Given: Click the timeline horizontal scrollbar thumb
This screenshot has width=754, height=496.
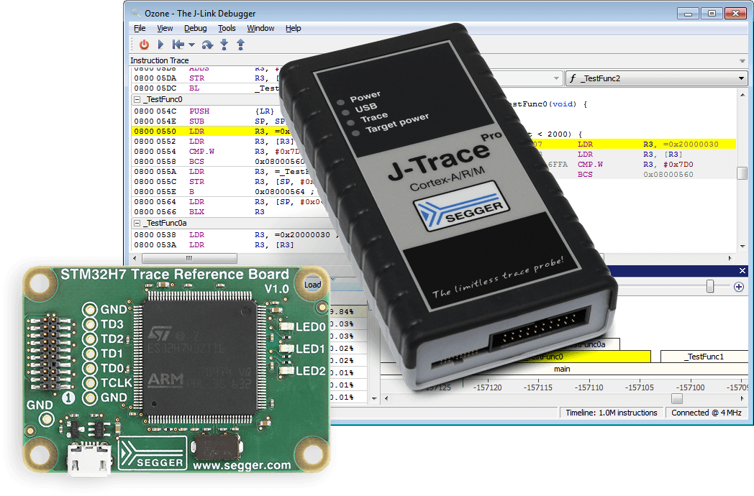Looking at the screenshot, I should [676, 398].
